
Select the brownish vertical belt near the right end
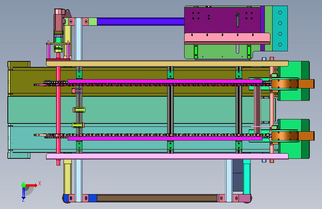pos(257,110)
